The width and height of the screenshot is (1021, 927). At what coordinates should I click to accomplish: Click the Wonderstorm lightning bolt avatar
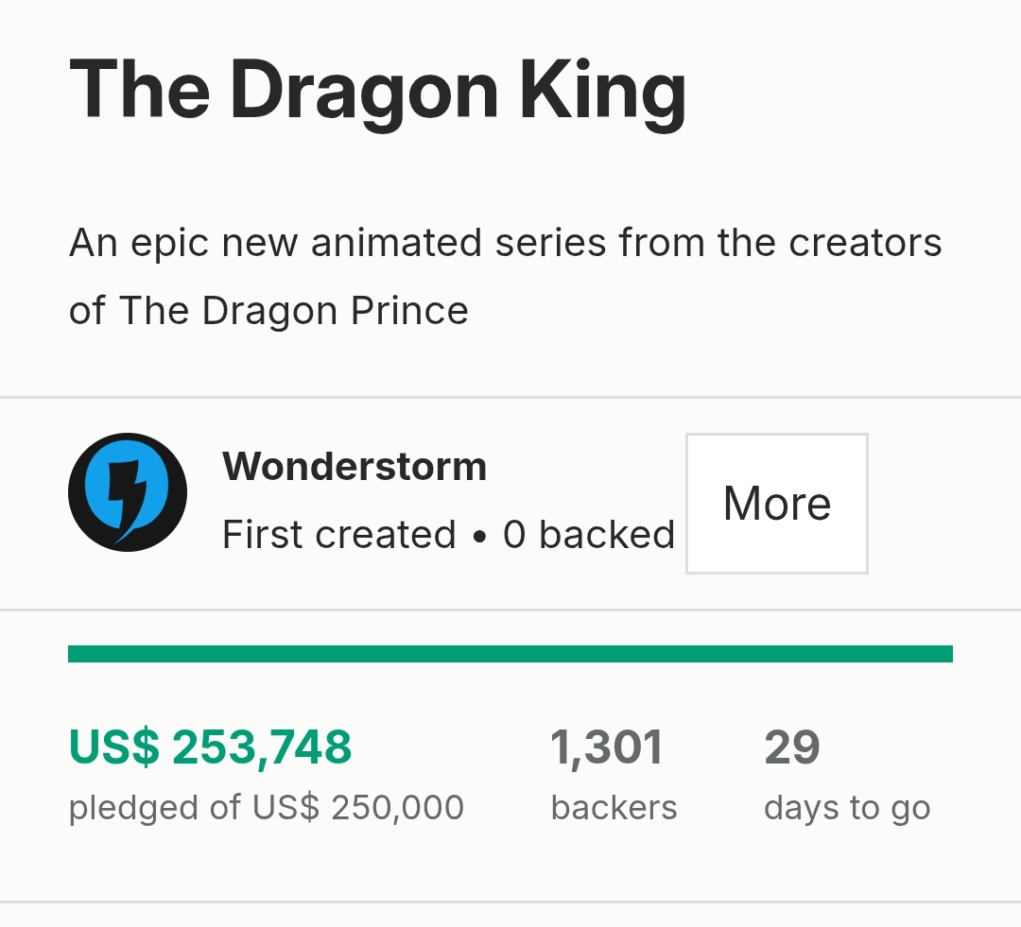(128, 492)
